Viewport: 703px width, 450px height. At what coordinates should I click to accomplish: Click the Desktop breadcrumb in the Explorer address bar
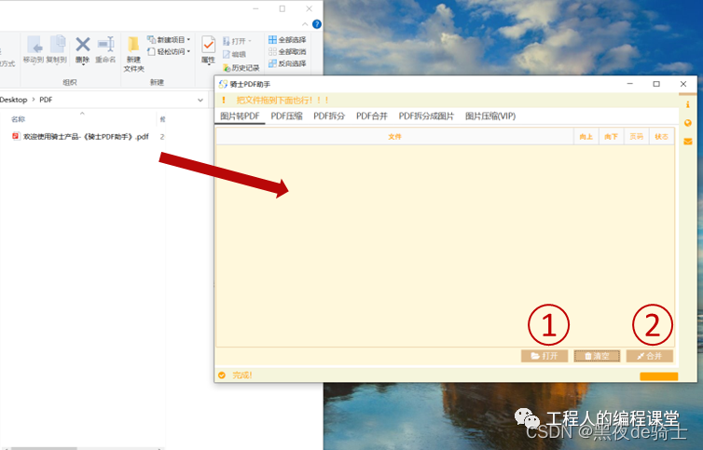(13, 100)
